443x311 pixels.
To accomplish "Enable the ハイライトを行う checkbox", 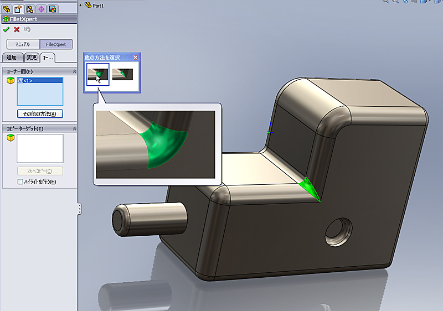I will point(20,182).
